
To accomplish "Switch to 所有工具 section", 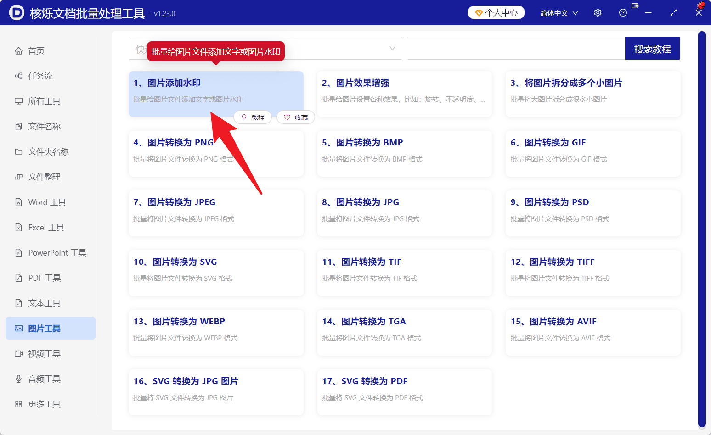I will [51, 101].
